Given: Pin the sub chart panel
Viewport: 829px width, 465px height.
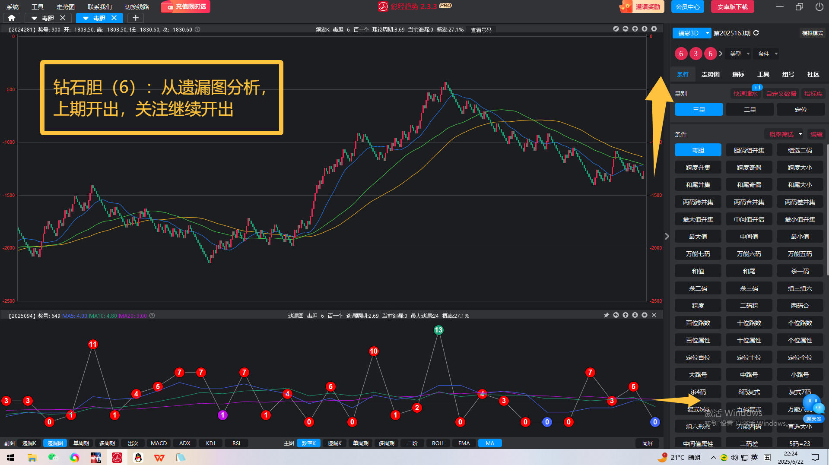Looking at the screenshot, I should [x=607, y=315].
